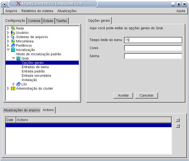Expand the Rede tree node
Screen dimensions: 189x161
[8, 28]
